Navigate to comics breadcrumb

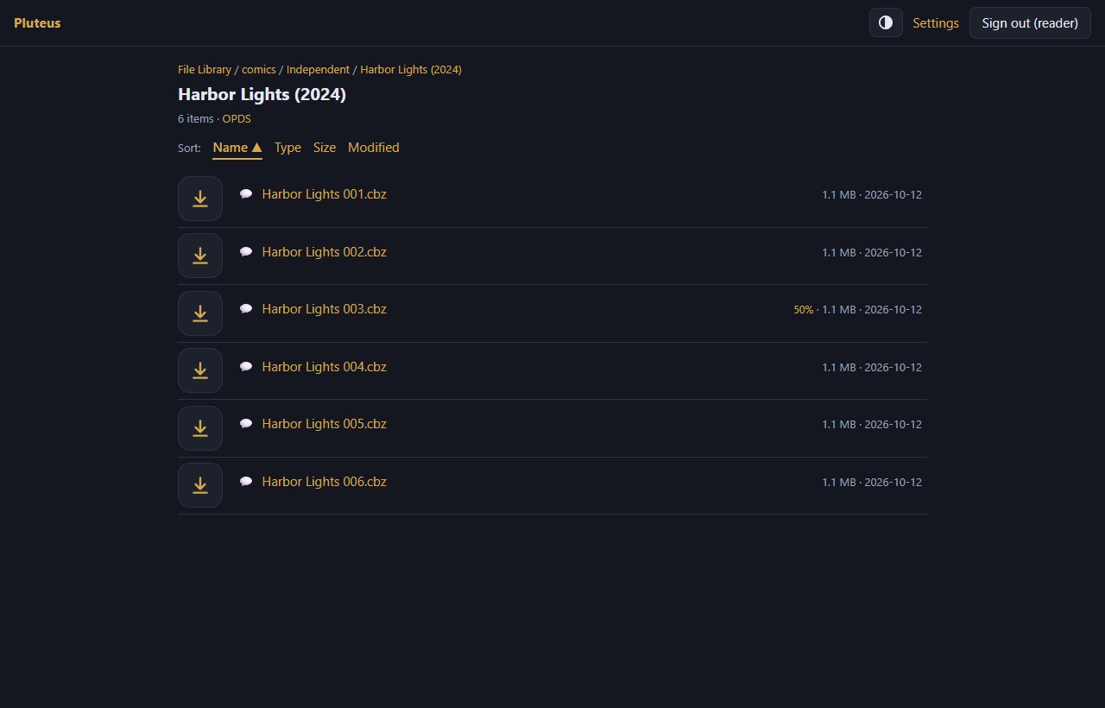click(259, 70)
